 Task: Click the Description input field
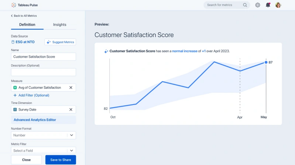click(43, 72)
